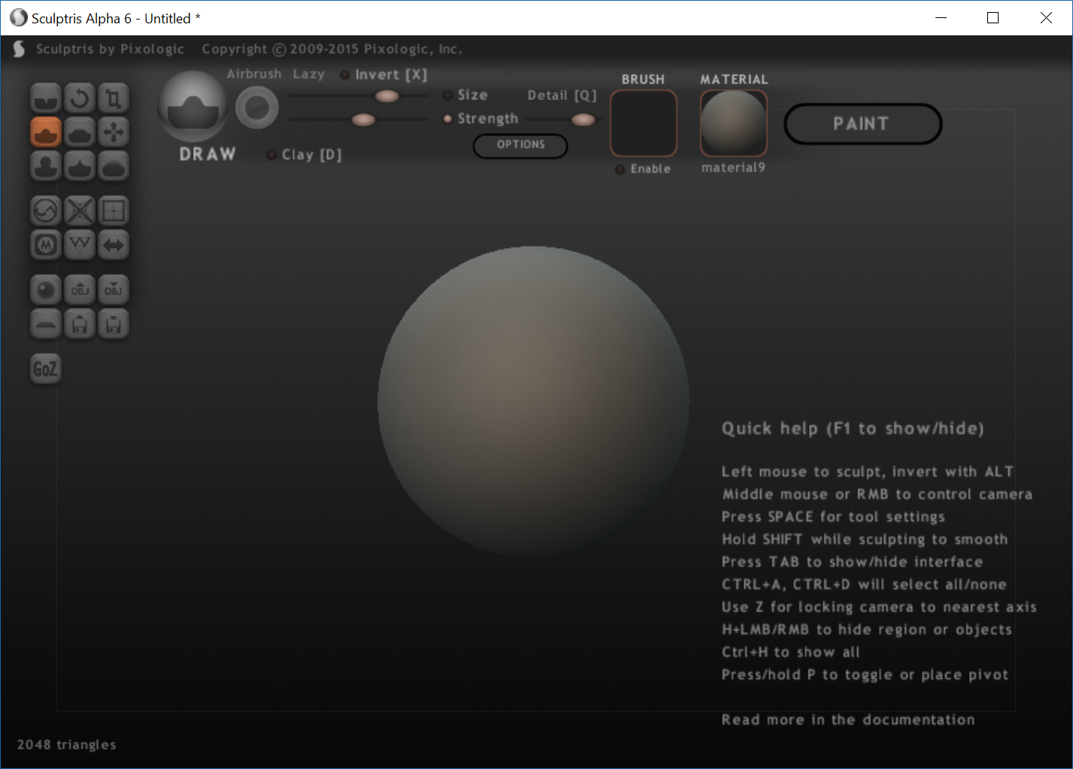Click the 'Detail [Q]' label

point(562,95)
